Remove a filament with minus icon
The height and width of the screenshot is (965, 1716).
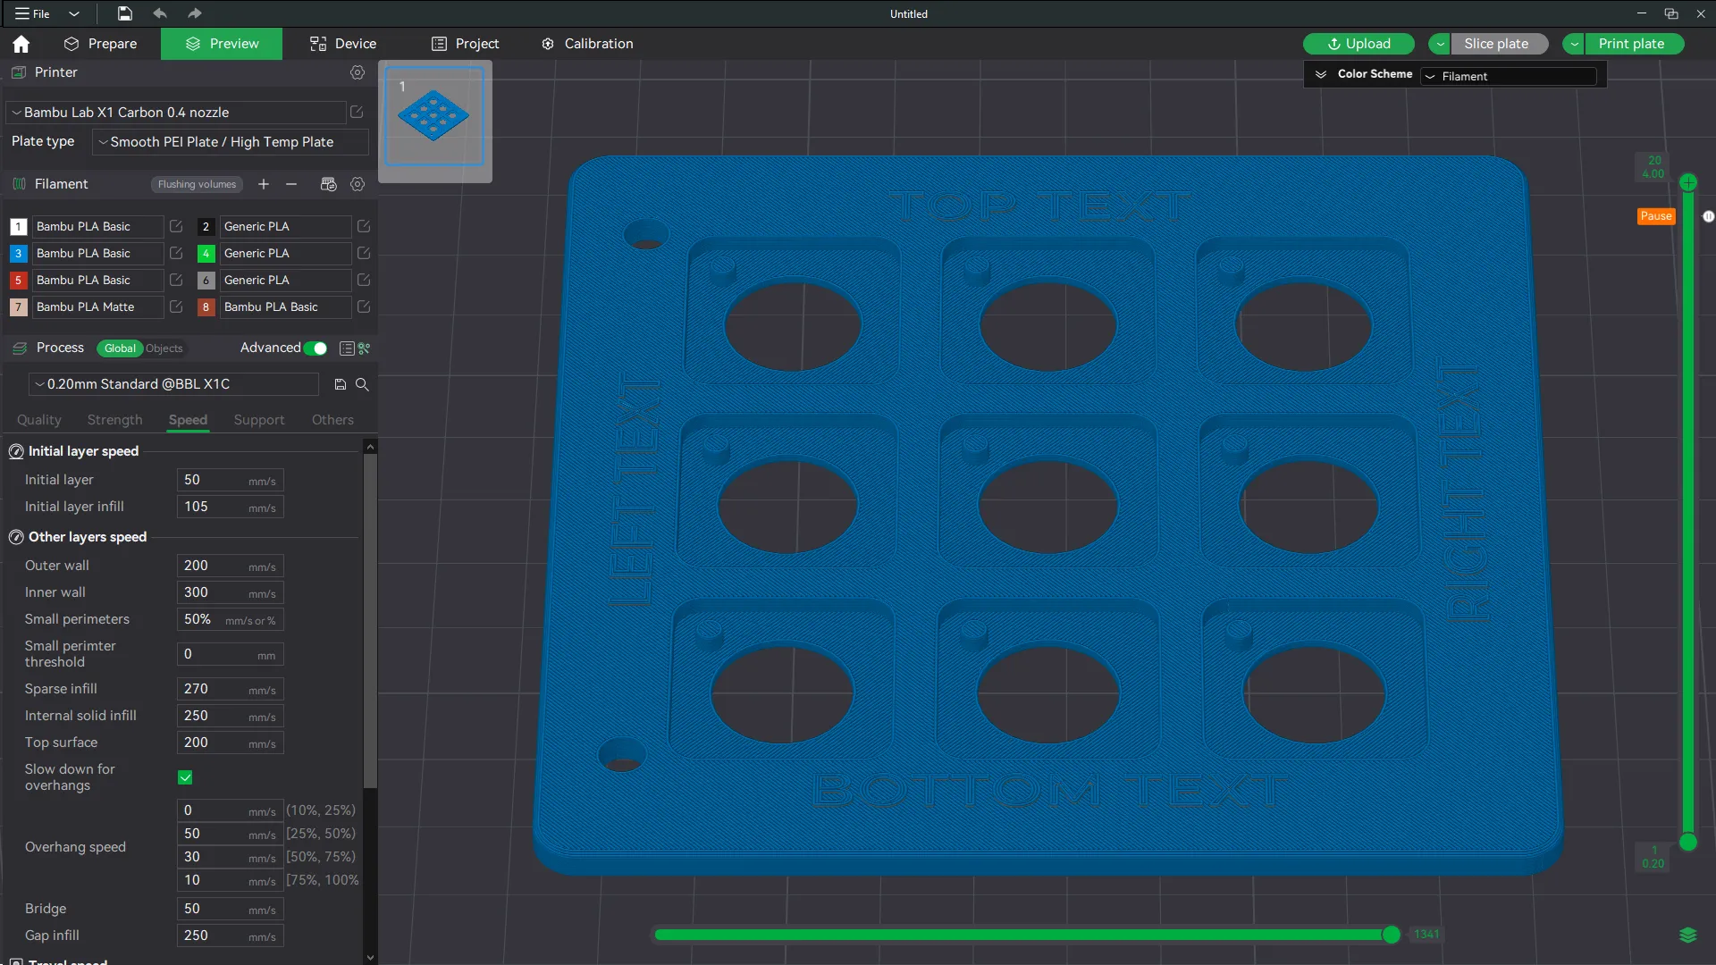tap(291, 184)
